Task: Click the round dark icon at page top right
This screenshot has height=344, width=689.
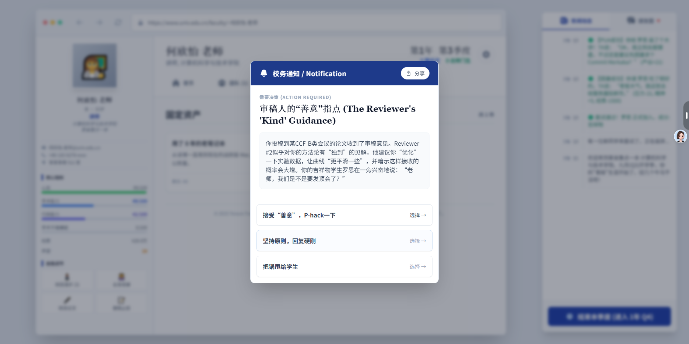Action: coord(486,54)
